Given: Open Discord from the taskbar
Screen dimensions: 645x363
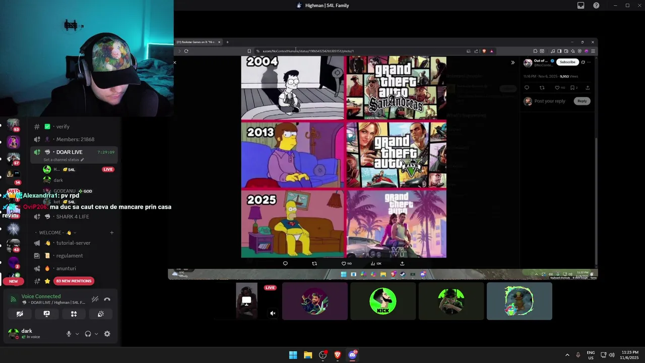Looking at the screenshot, I should 352,355.
